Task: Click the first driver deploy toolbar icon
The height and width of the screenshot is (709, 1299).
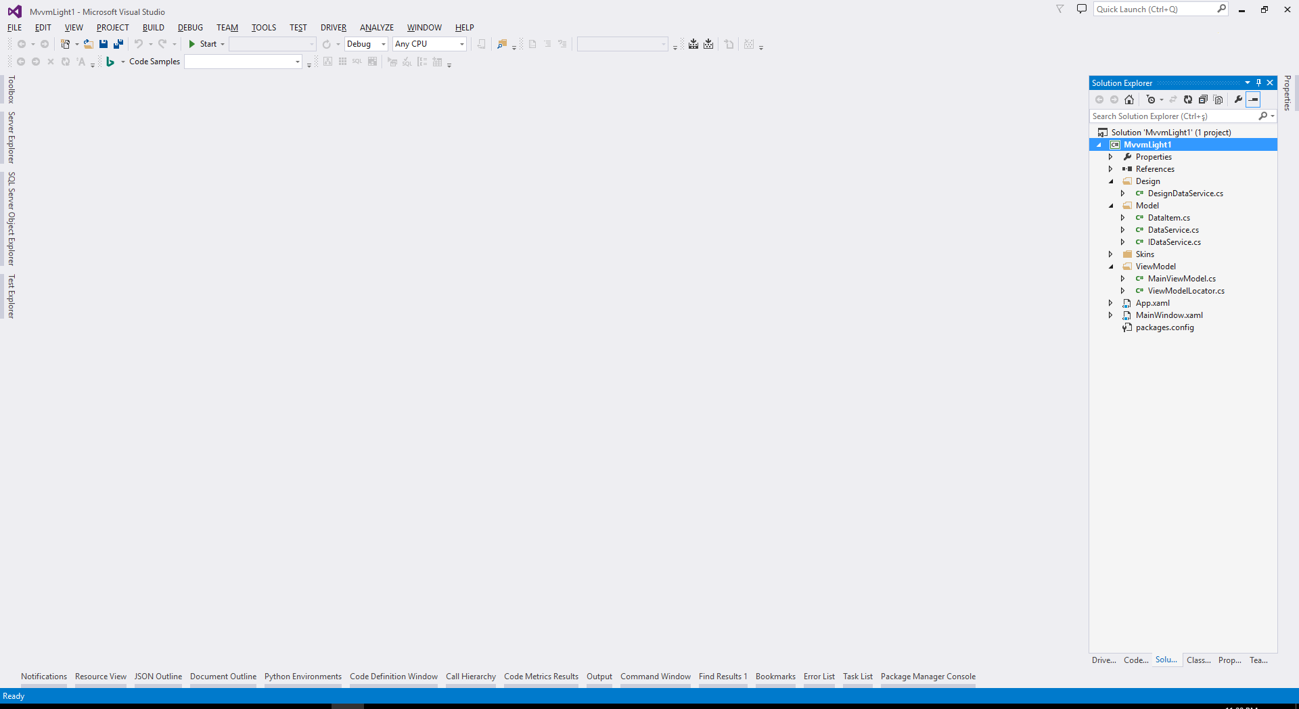Action: (x=693, y=44)
